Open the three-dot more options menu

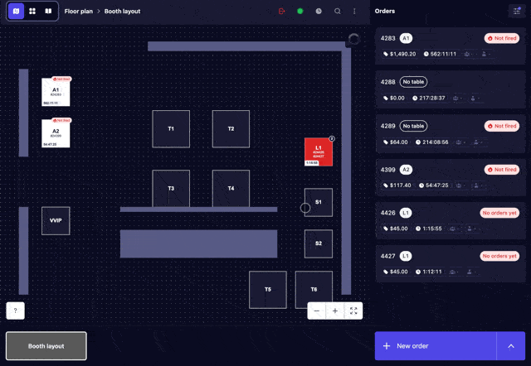(354, 12)
